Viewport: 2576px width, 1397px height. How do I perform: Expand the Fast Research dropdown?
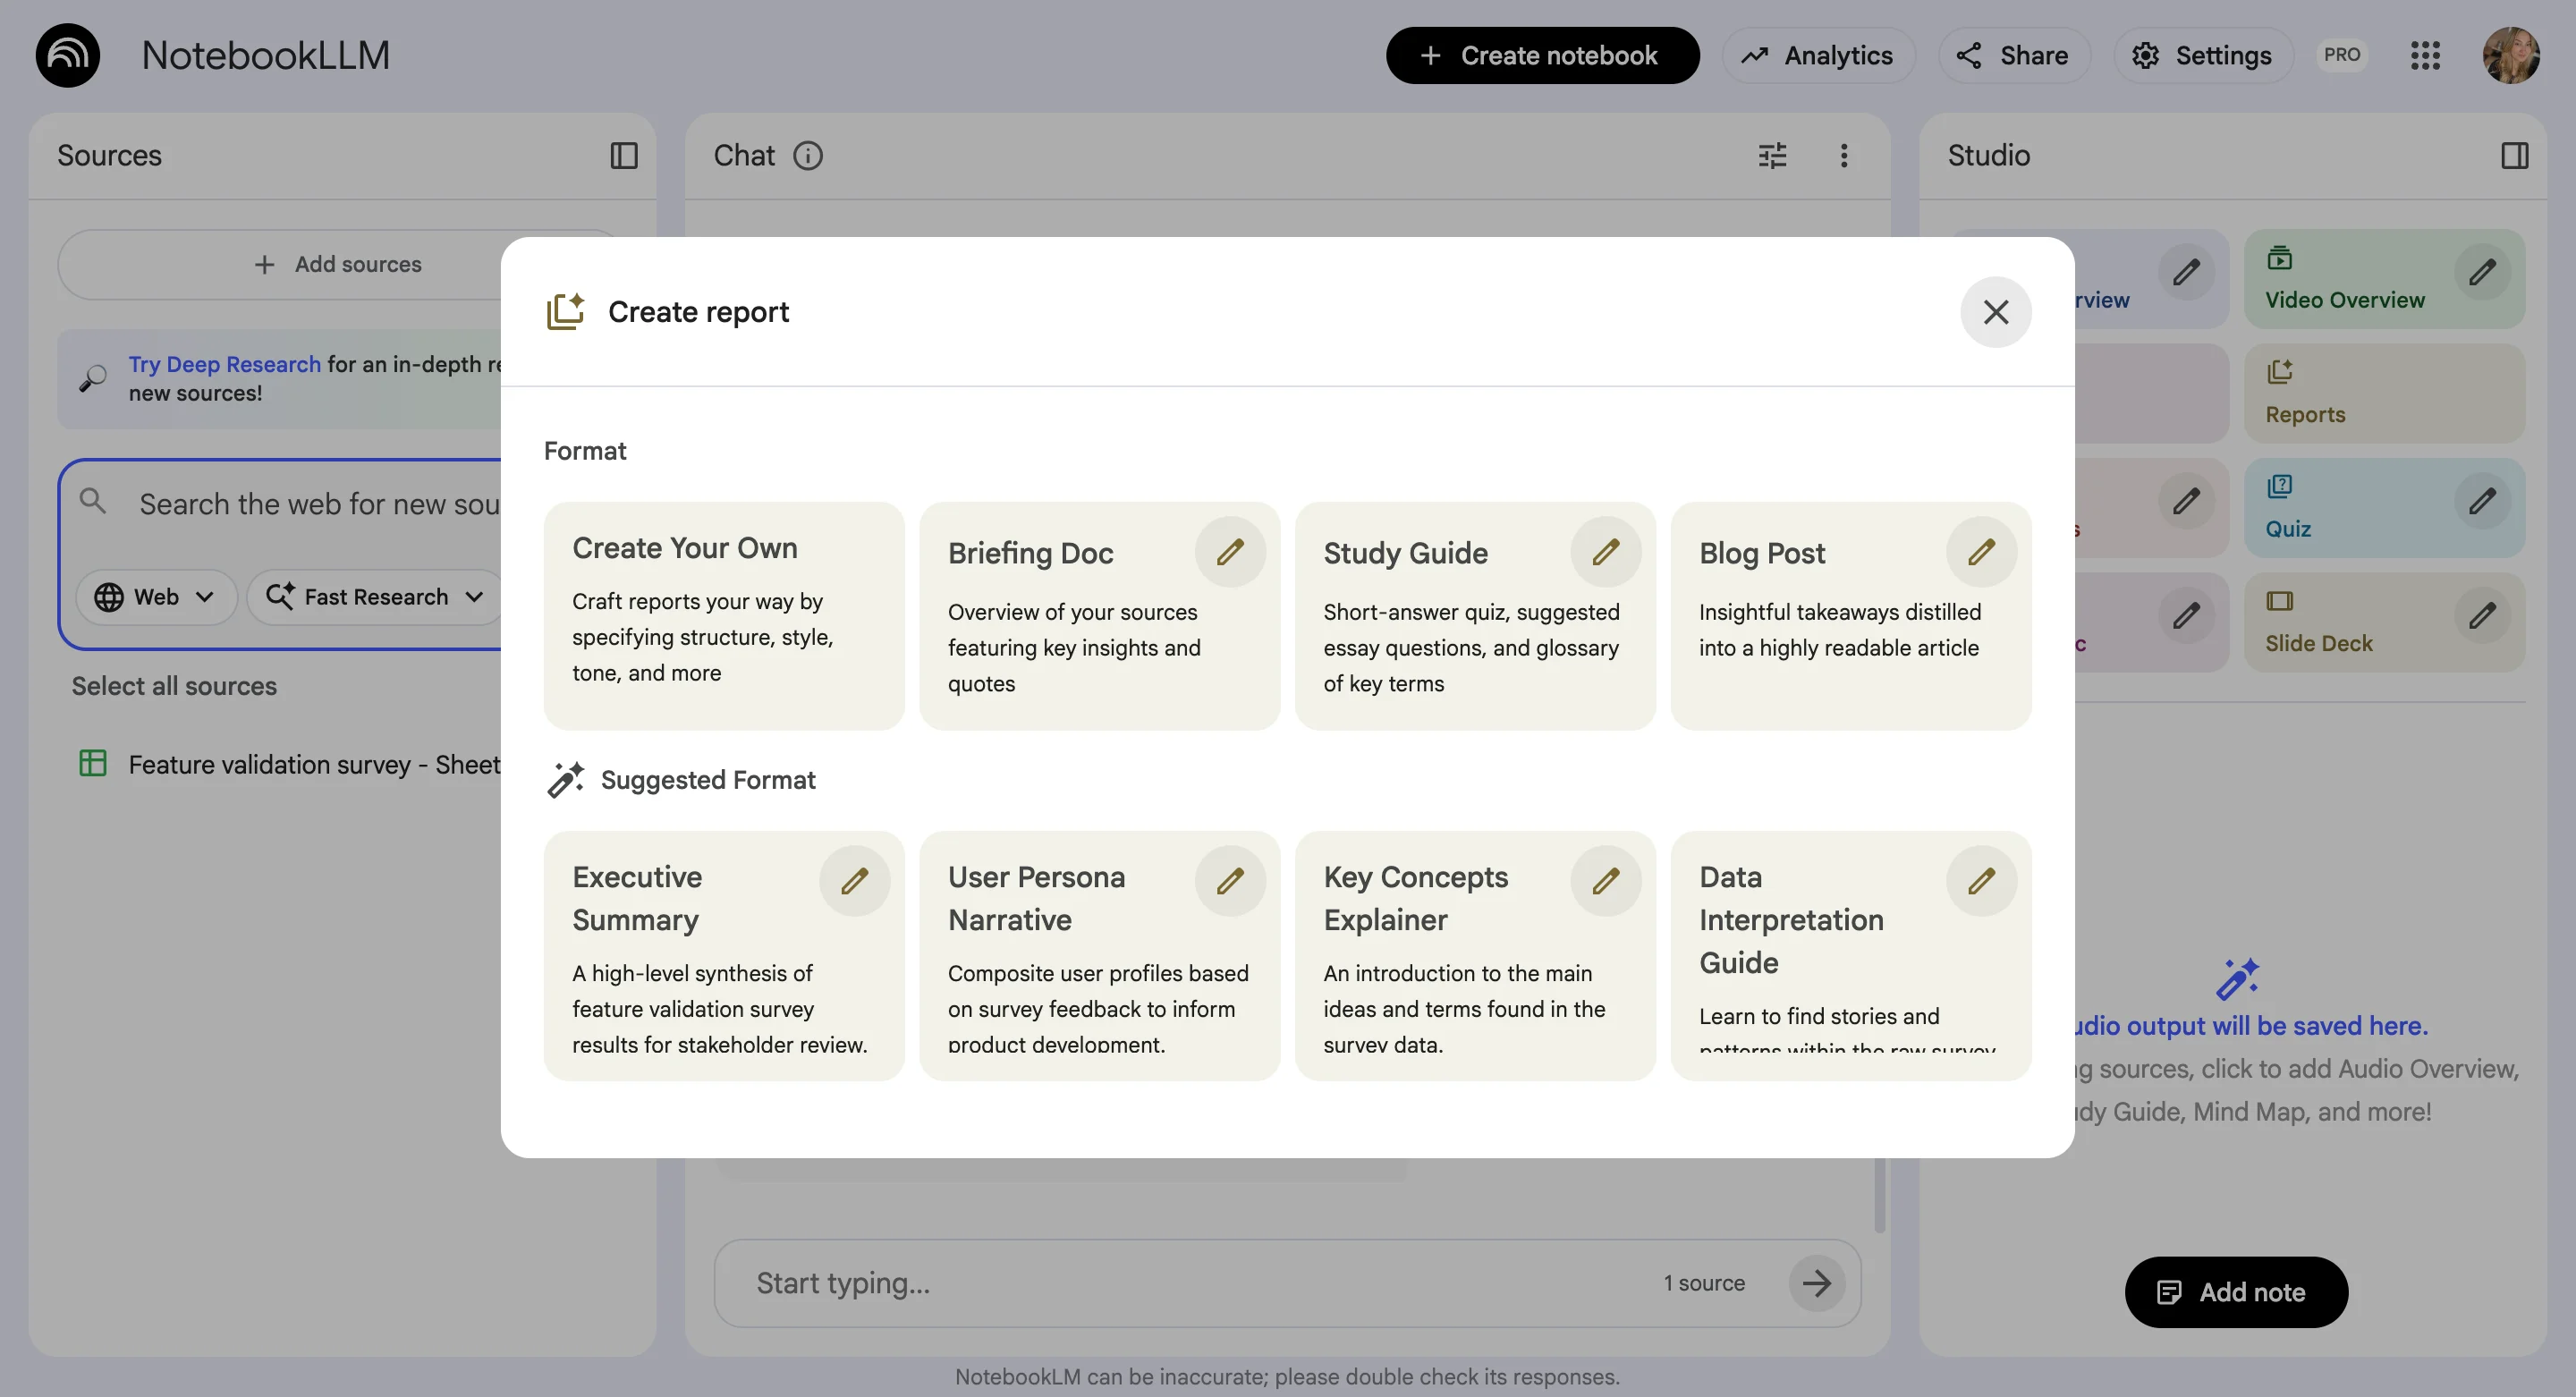tap(375, 597)
